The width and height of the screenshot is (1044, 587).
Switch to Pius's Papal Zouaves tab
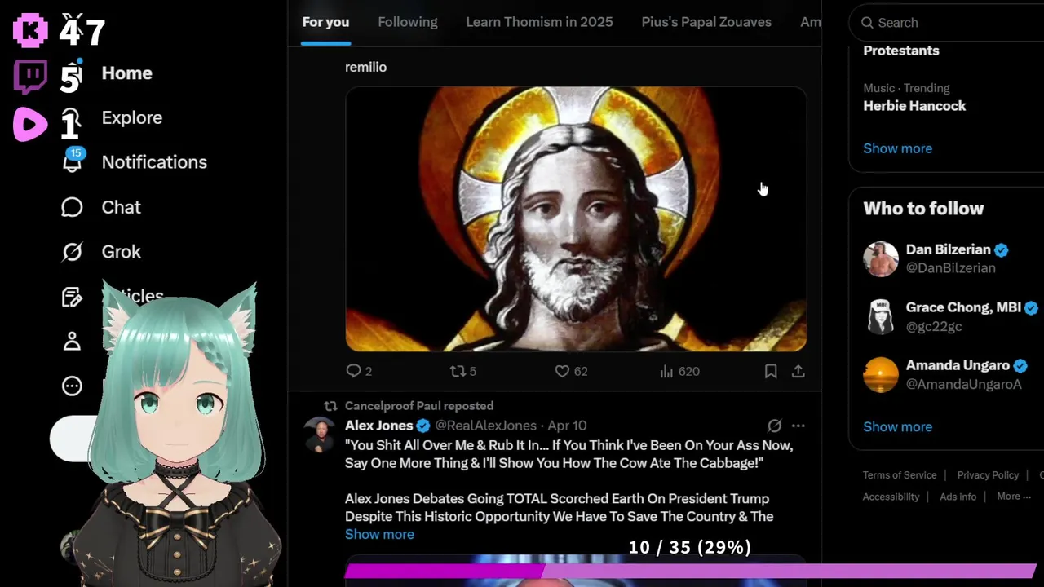[x=706, y=22]
